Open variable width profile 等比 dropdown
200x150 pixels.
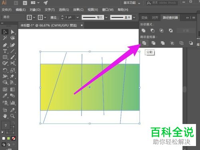click(x=106, y=18)
